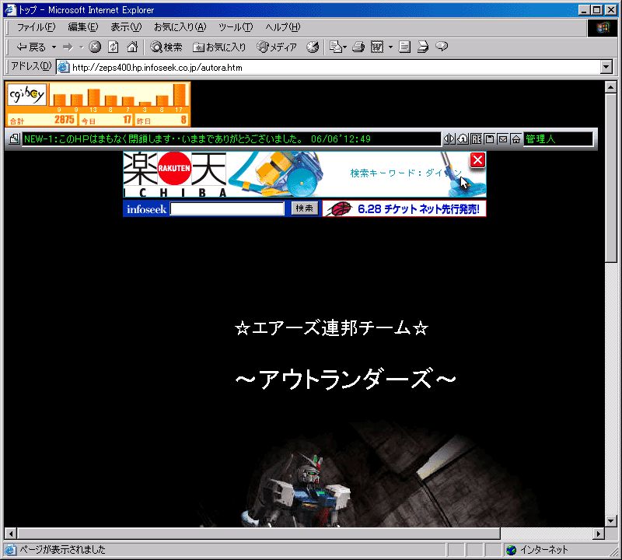Click the Stop loading icon
Screen dimensions: 622x560
pos(94,47)
